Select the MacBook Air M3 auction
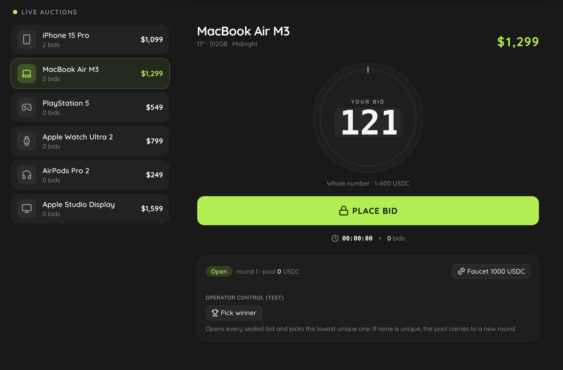Viewport: 563px width, 370px height. (90, 73)
